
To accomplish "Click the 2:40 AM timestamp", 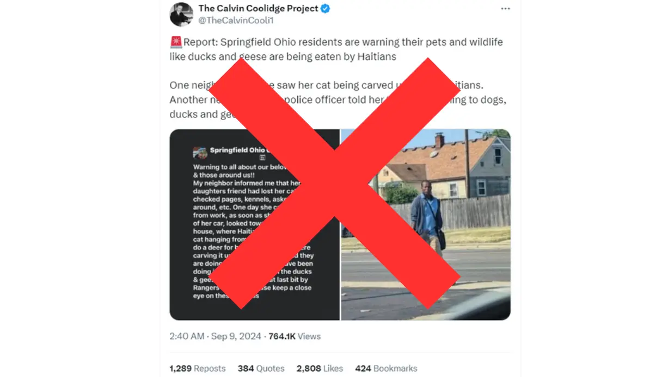I will point(187,336).
